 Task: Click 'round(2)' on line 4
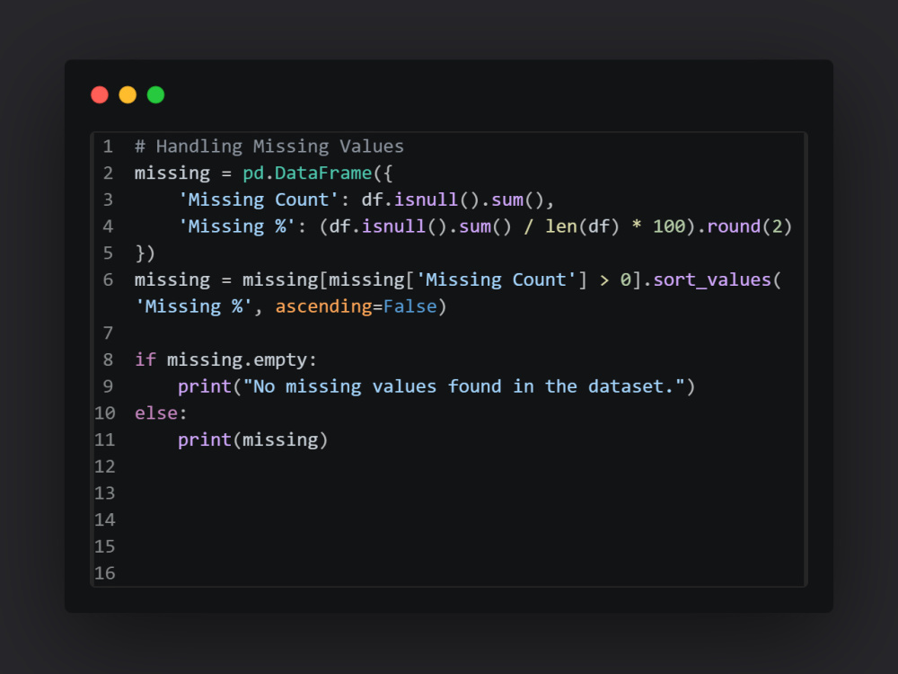(750, 226)
